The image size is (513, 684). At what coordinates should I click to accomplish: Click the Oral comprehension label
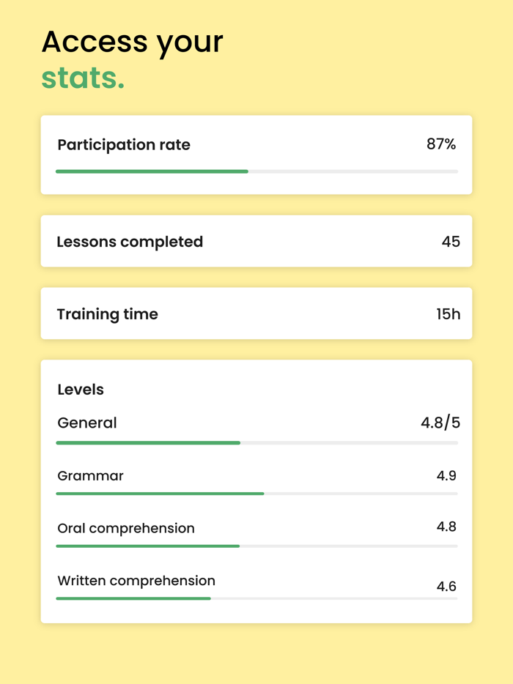[126, 528]
